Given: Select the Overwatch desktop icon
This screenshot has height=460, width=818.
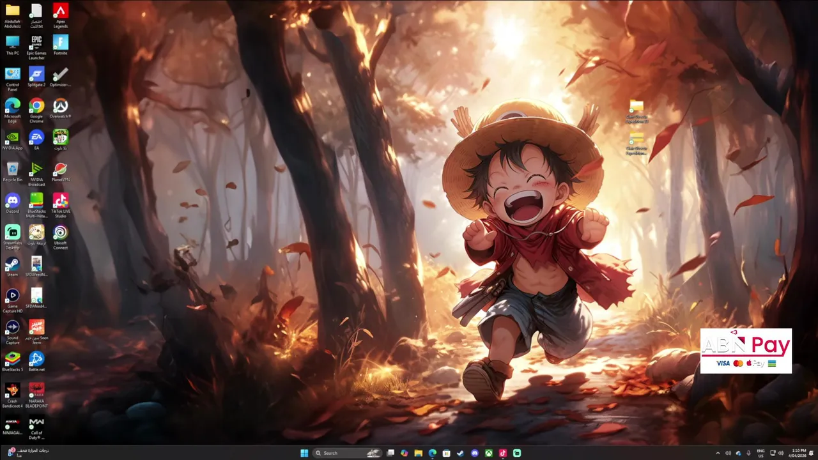Looking at the screenshot, I should pyautogui.click(x=60, y=108).
